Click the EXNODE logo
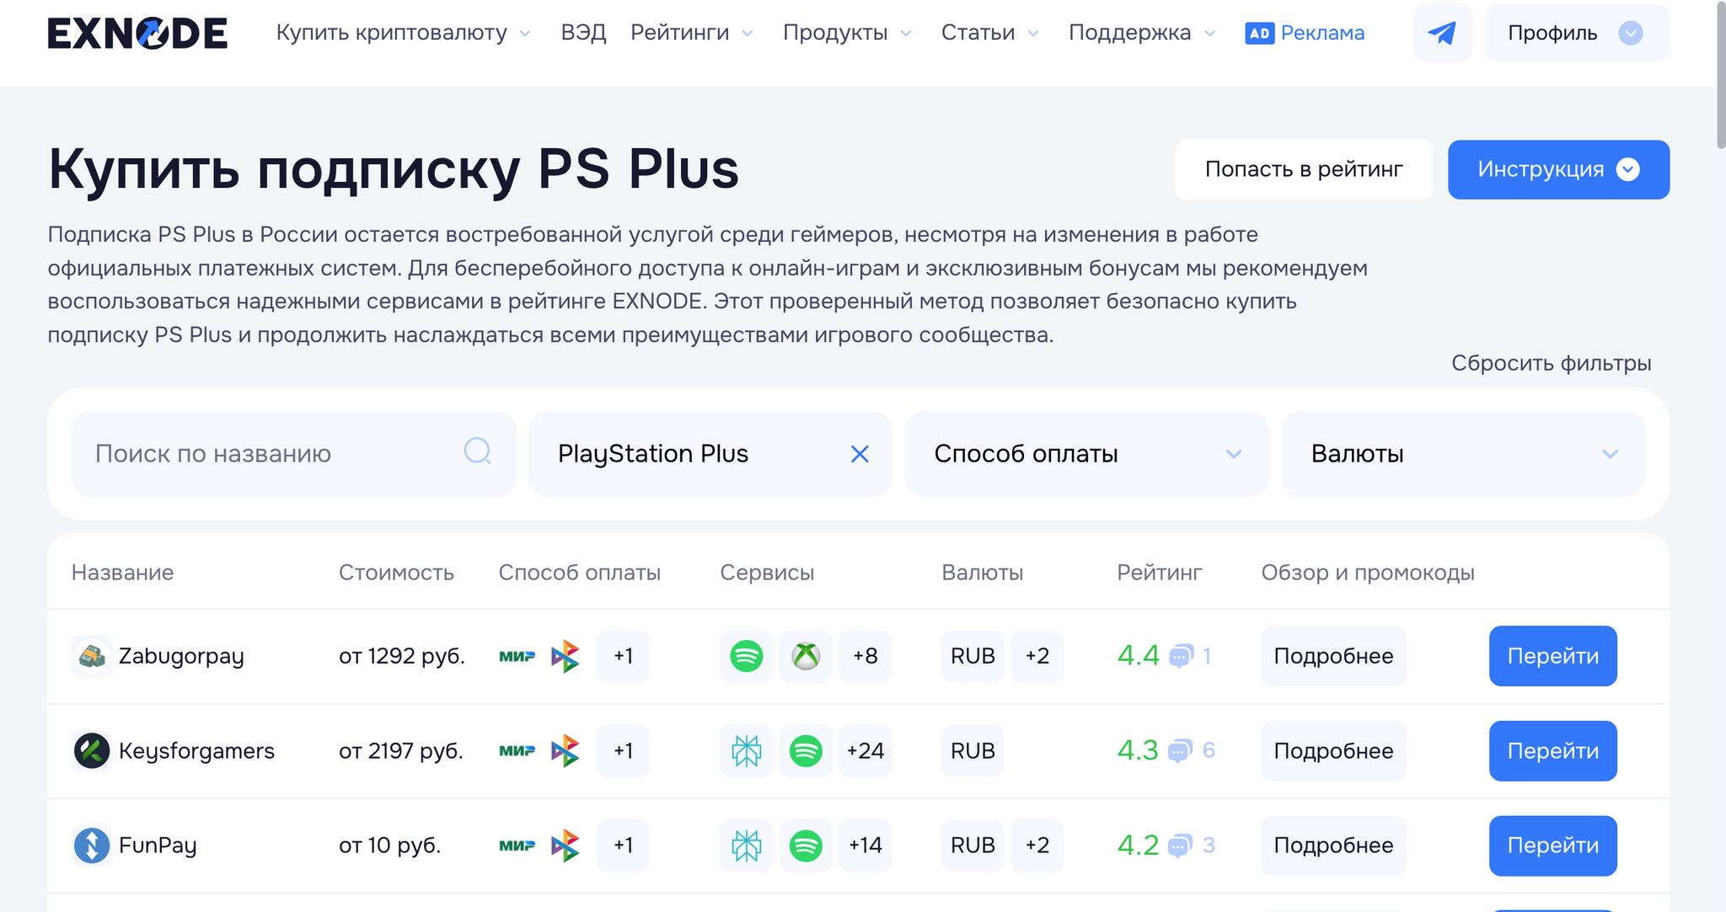Viewport: 1726px width, 912px height. click(x=137, y=34)
